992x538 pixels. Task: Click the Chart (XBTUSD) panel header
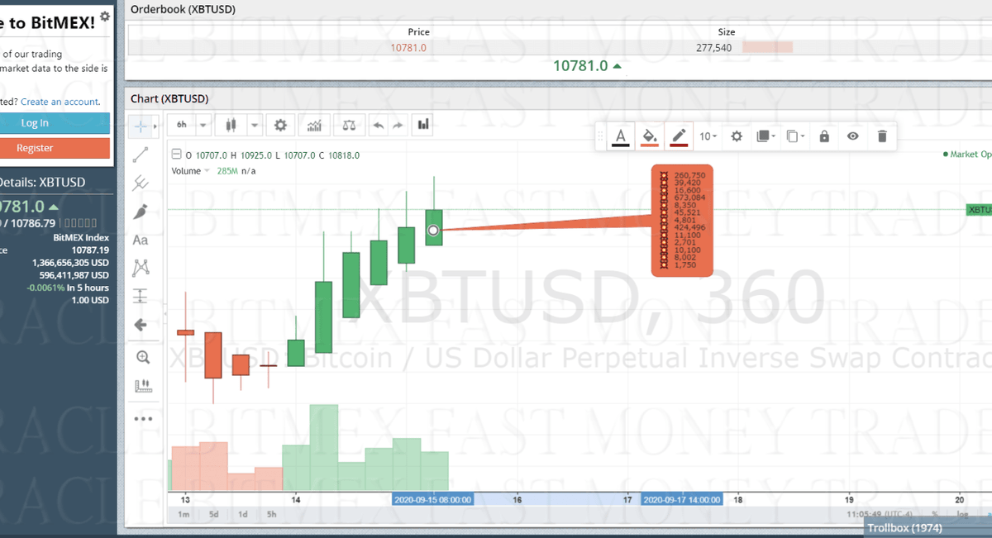point(169,98)
